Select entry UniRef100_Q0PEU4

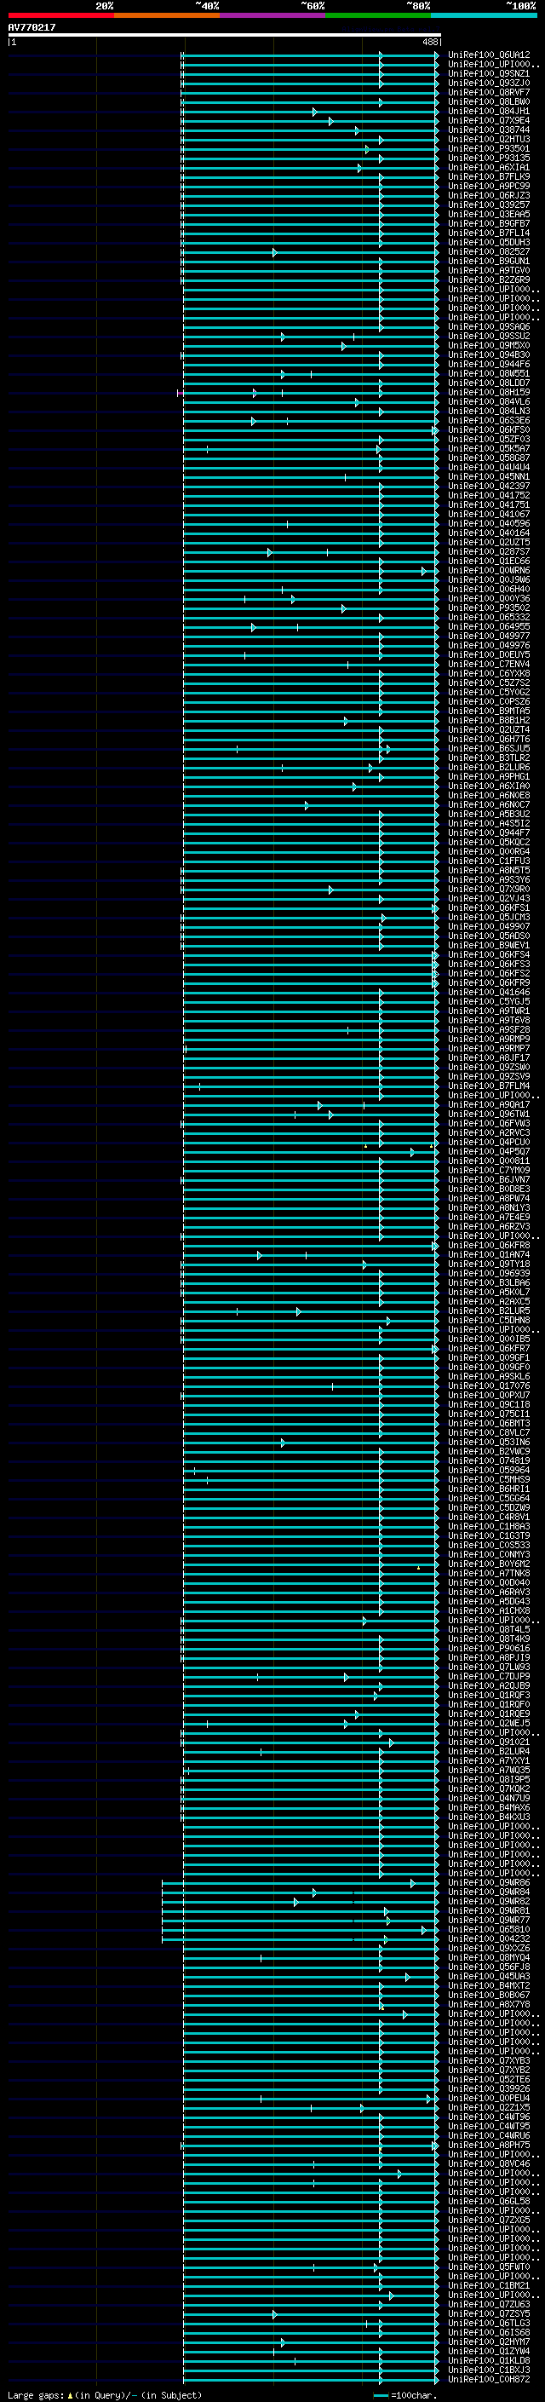[x=489, y=2098]
